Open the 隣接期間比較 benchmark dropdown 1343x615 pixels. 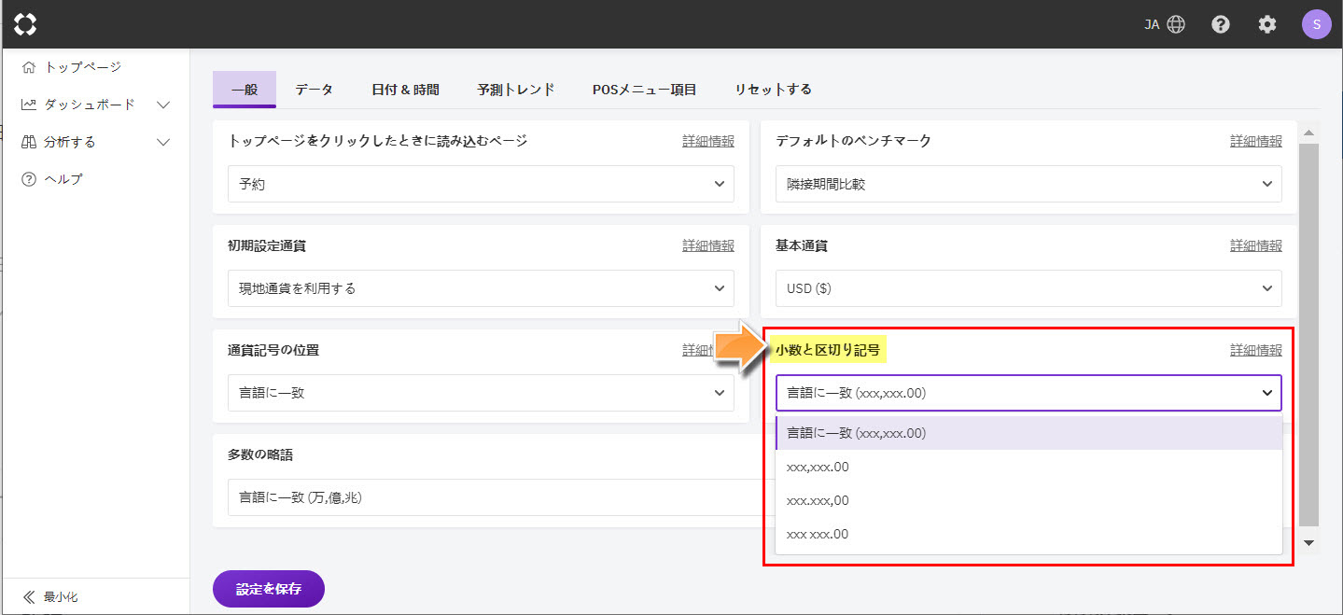pos(1028,184)
